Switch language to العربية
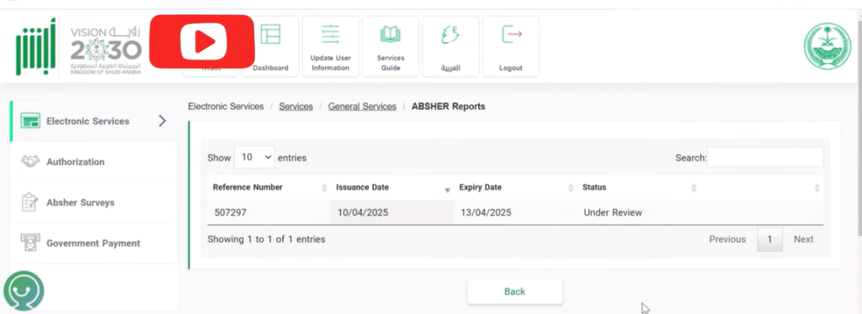 [x=451, y=46]
